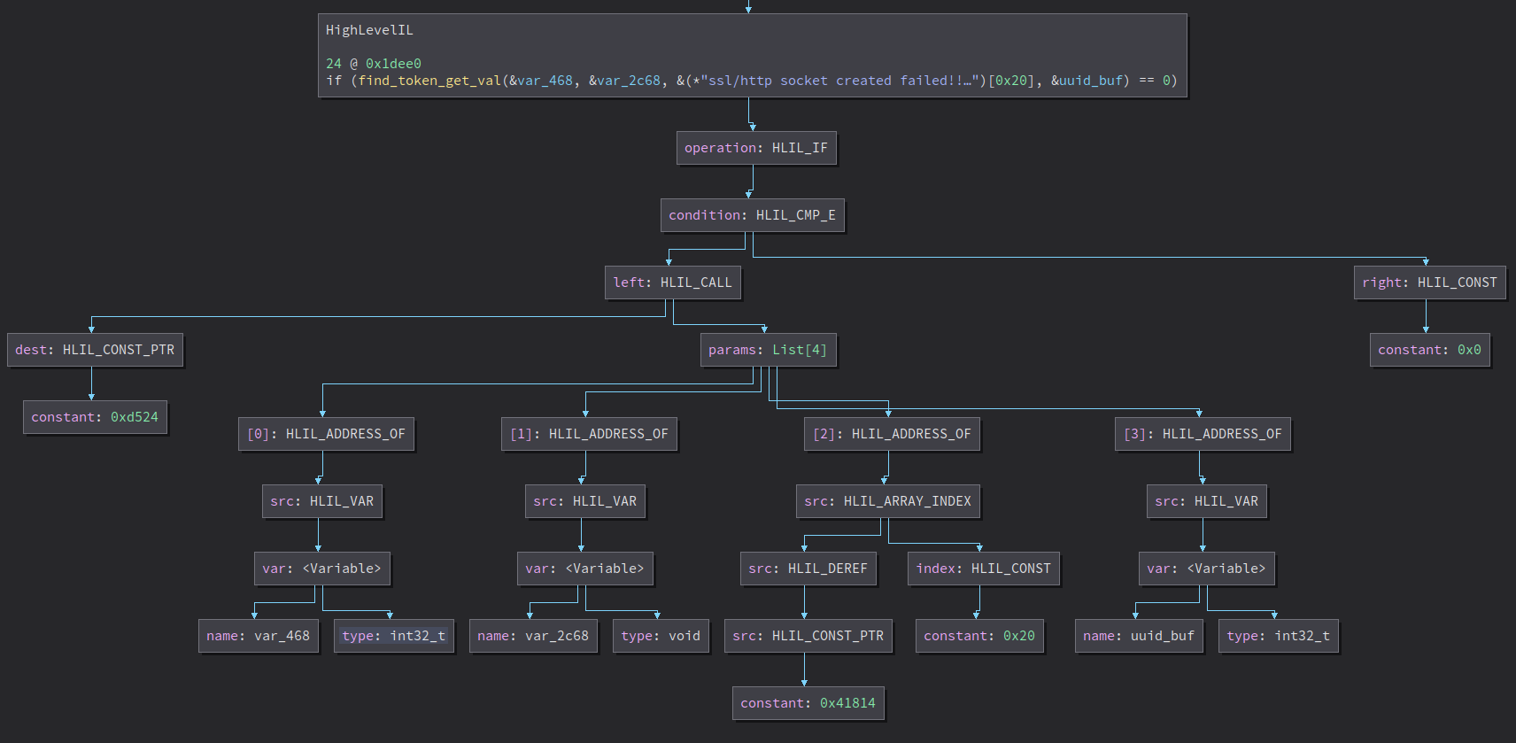Click the src: HLIL_ARRAY_INDEX node
This screenshot has width=1516, height=743.
pos(887,501)
